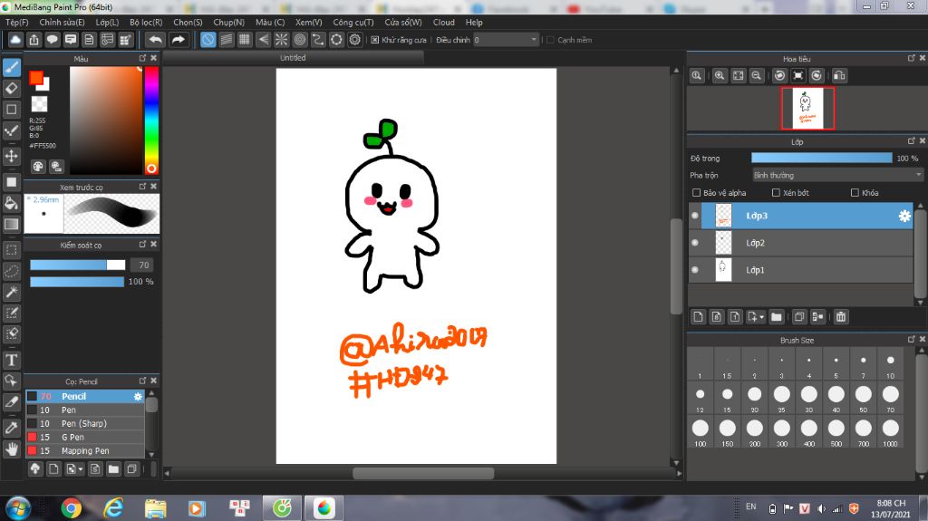Undock the Màu color panel
928x521 pixels.
pos(142,58)
